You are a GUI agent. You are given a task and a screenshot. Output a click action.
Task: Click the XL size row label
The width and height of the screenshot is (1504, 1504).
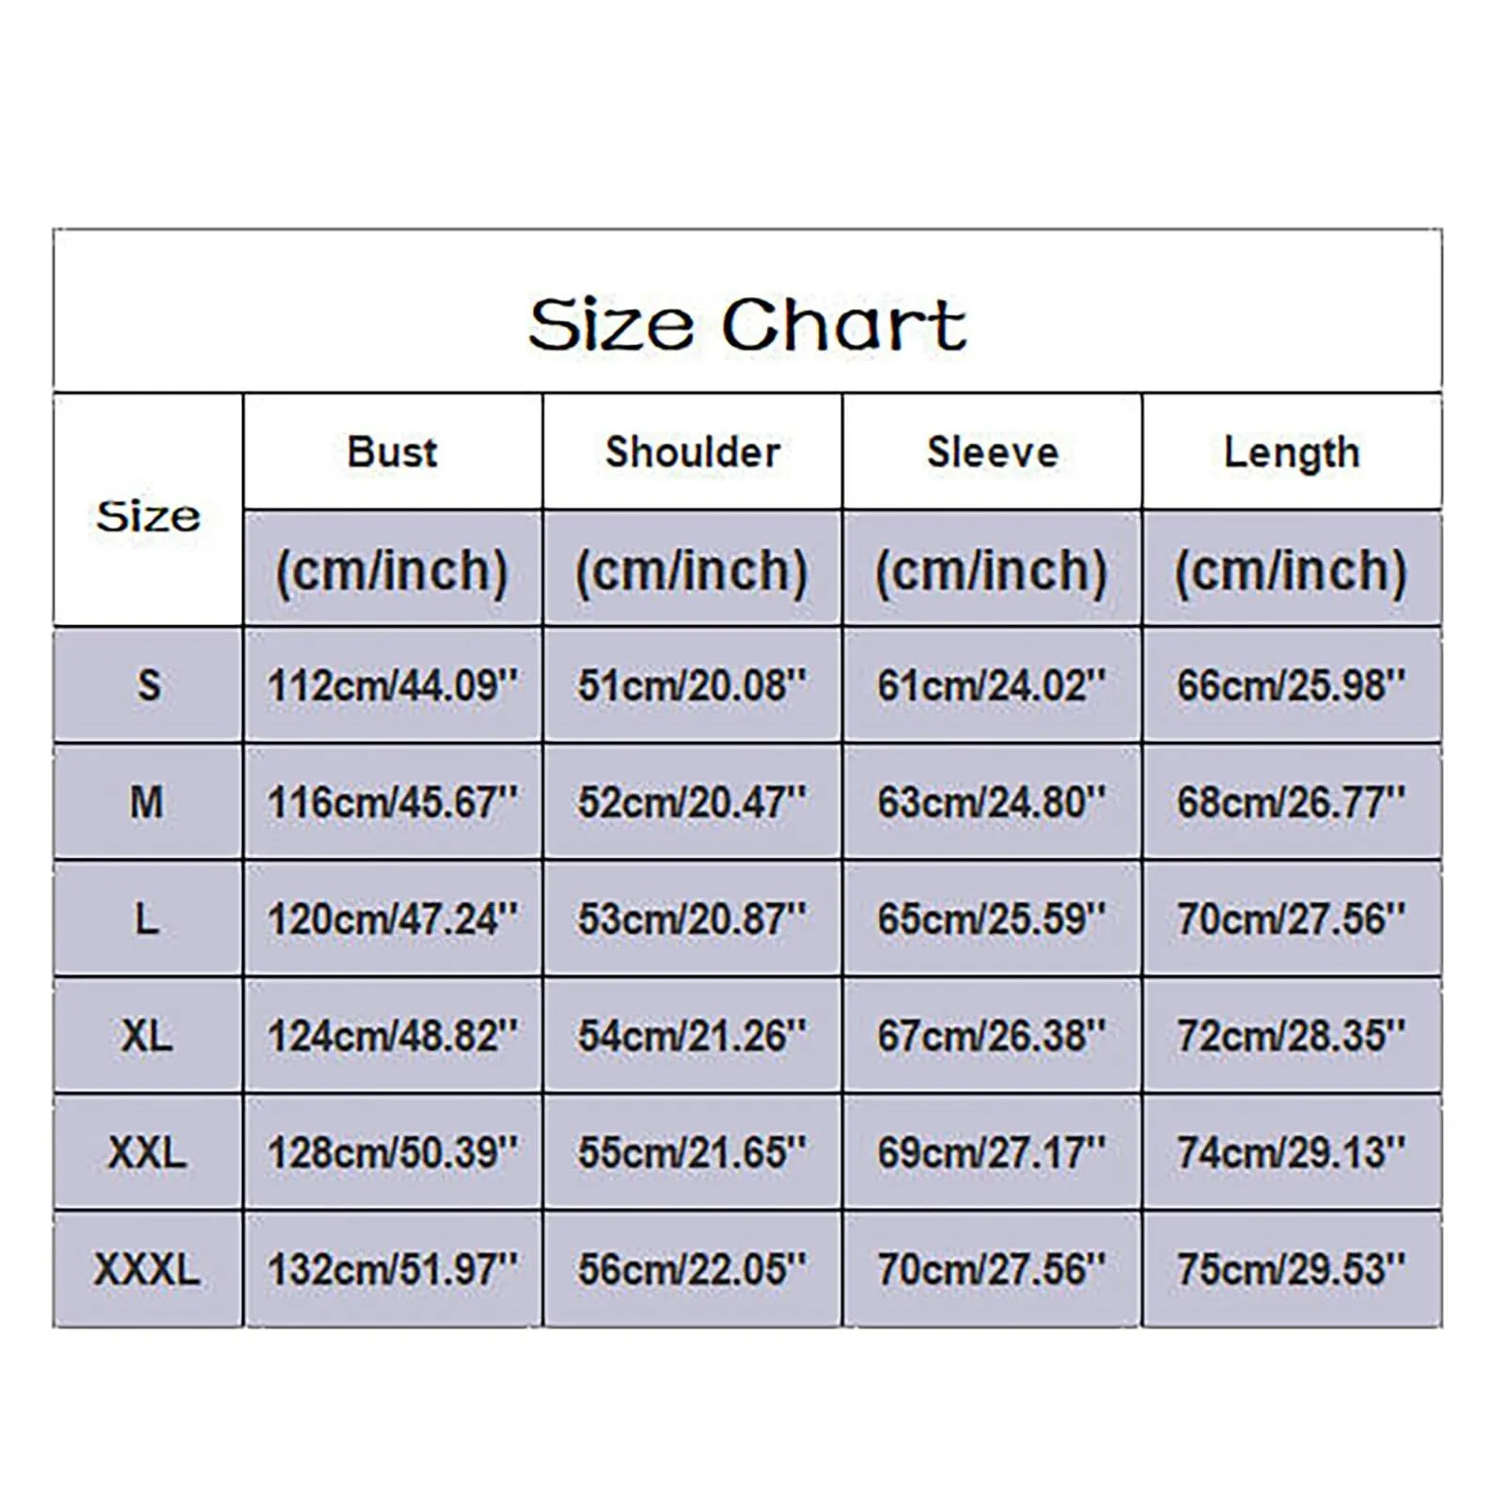tap(148, 1035)
